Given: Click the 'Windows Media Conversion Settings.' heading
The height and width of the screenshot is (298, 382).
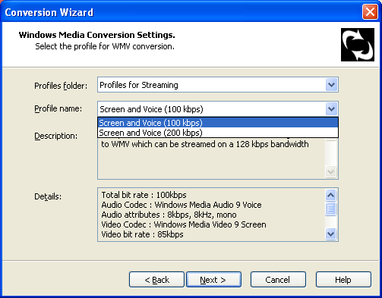Looking at the screenshot, I should [97, 35].
